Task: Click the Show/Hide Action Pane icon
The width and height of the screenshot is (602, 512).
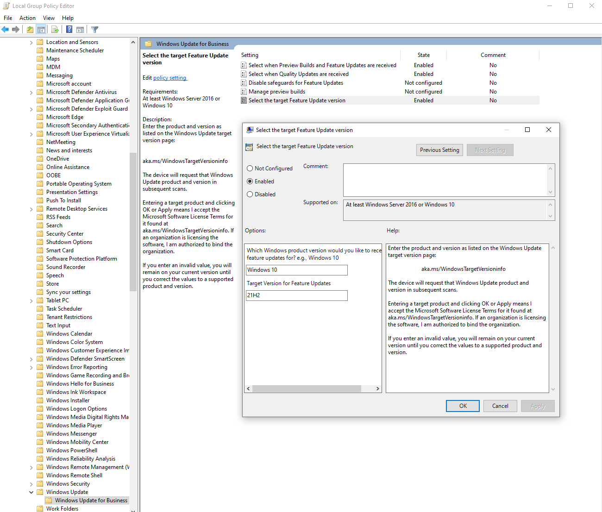Action: 80,30
